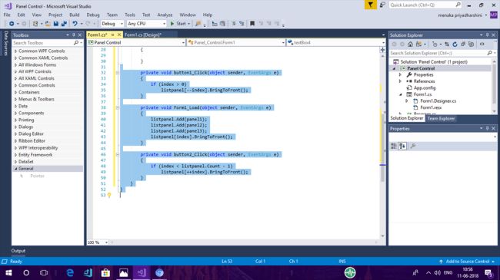Expand Form1.Designer.cs node

(x=407, y=101)
